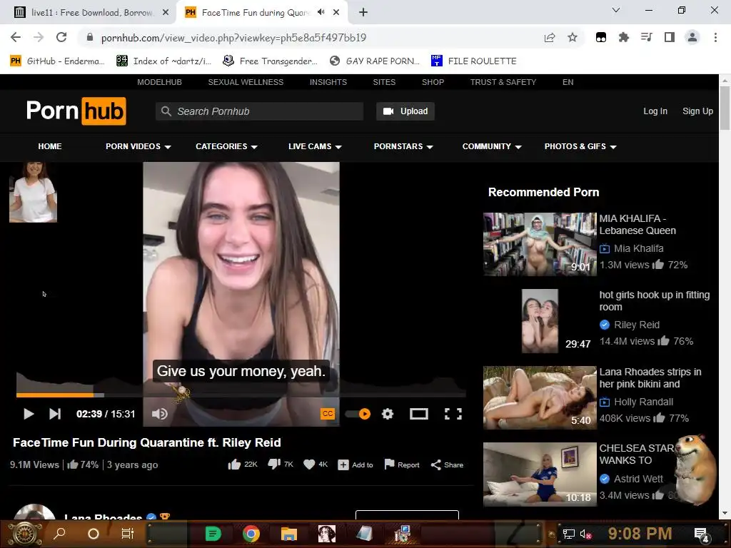Reload the current page

click(61, 37)
